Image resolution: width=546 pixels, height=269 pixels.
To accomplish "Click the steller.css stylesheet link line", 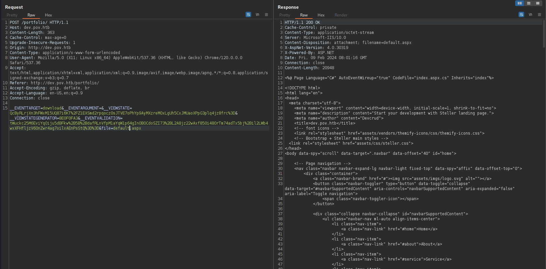I will 351,143.
